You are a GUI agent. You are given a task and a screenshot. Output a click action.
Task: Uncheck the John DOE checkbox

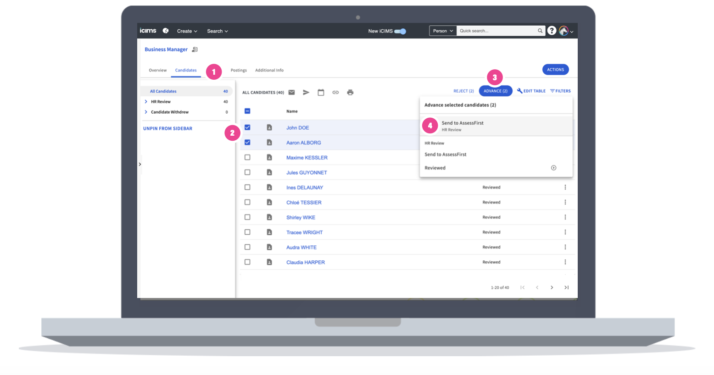click(247, 127)
